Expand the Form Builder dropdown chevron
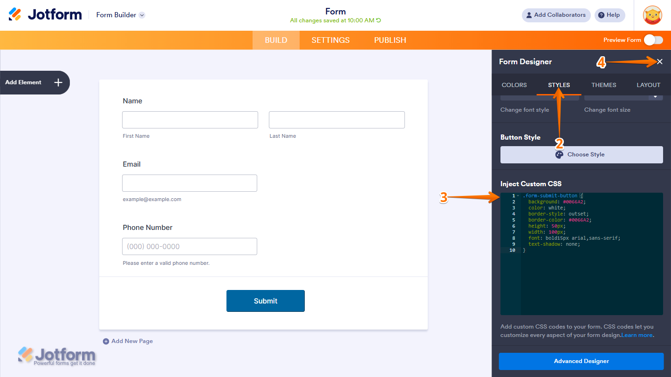 tap(142, 14)
